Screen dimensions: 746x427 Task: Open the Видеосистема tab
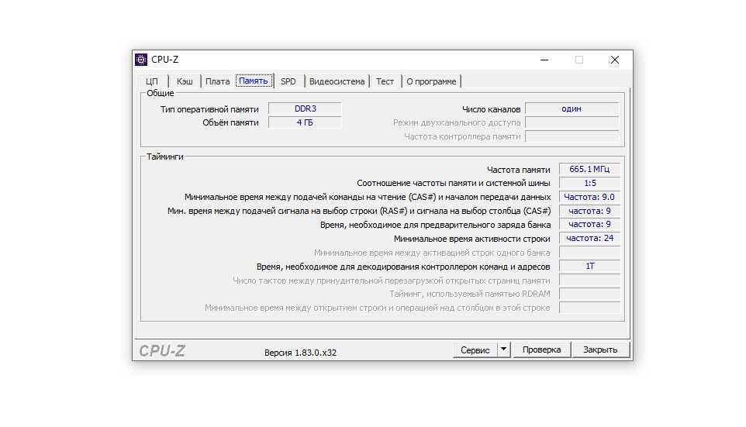[337, 81]
